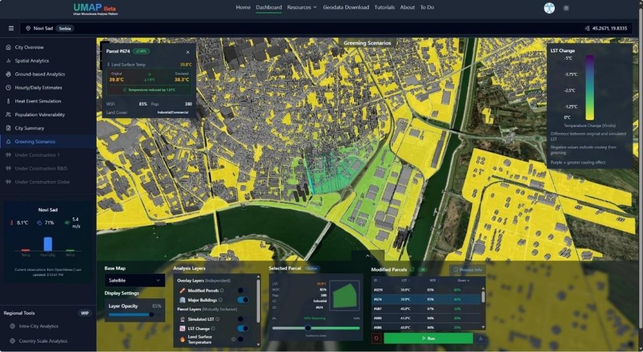Go to Geodata Download page
This screenshot has height=352, width=643.
(346, 8)
